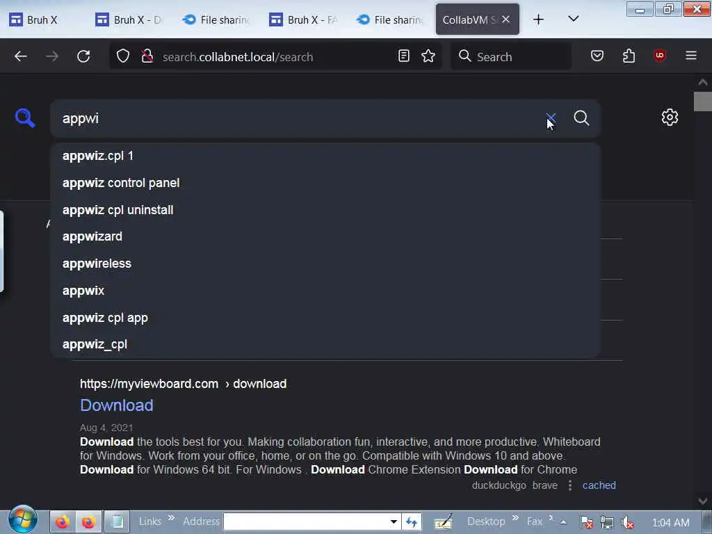Click the 1:04 AM taskbar clock

(x=670, y=523)
